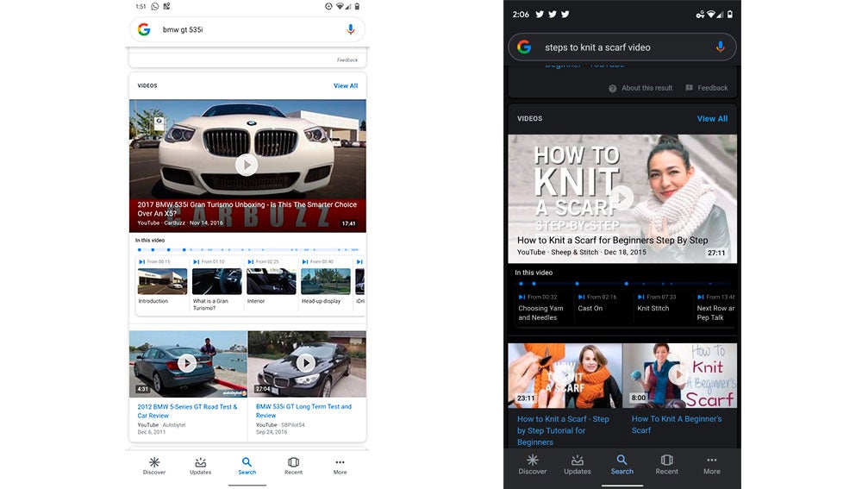
Task: Jump to Interior chapter thumbnail
Action: click(271, 282)
